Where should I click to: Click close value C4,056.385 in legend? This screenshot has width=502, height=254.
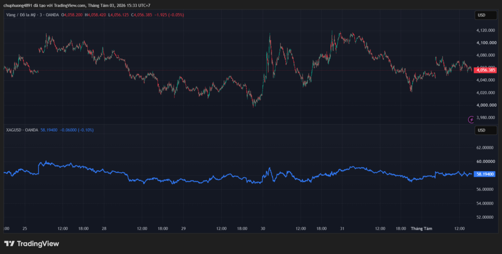[142, 15]
